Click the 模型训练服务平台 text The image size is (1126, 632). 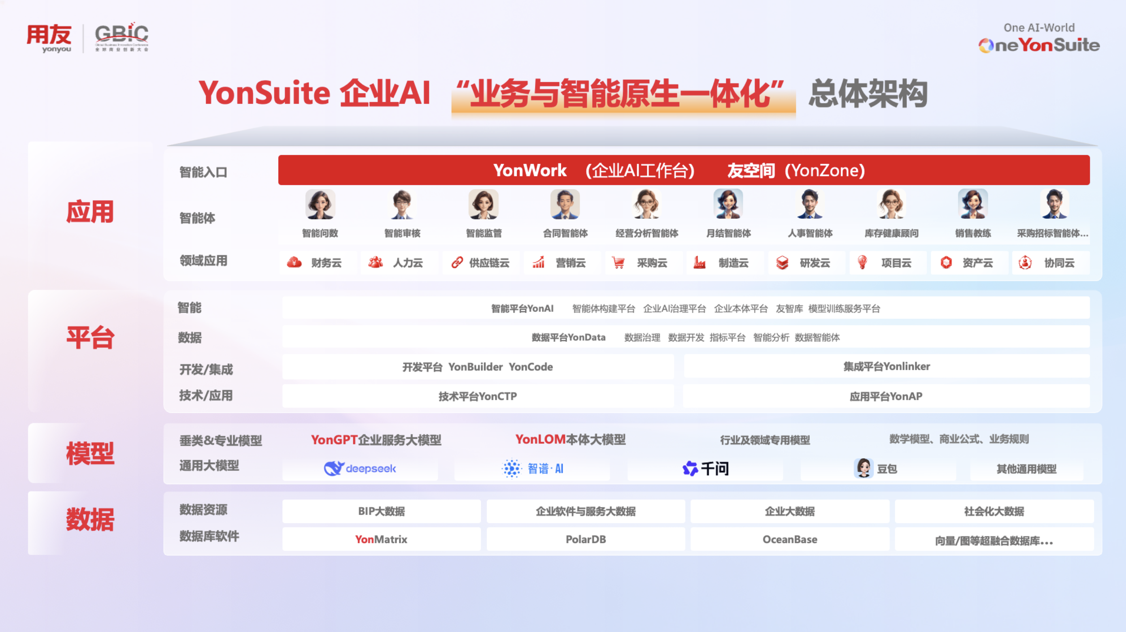tap(844, 309)
